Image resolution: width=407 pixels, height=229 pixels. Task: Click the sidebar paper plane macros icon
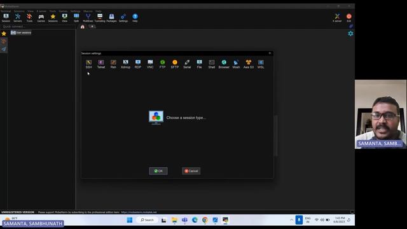point(4,49)
